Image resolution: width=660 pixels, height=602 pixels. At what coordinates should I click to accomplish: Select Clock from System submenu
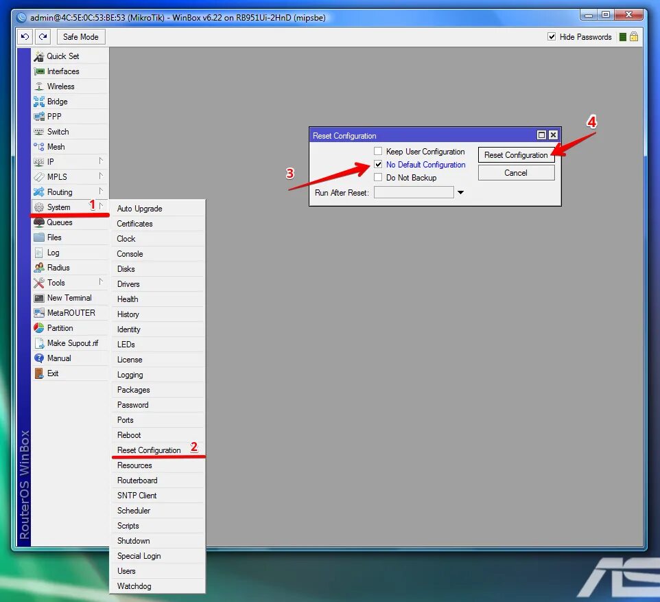[157, 239]
